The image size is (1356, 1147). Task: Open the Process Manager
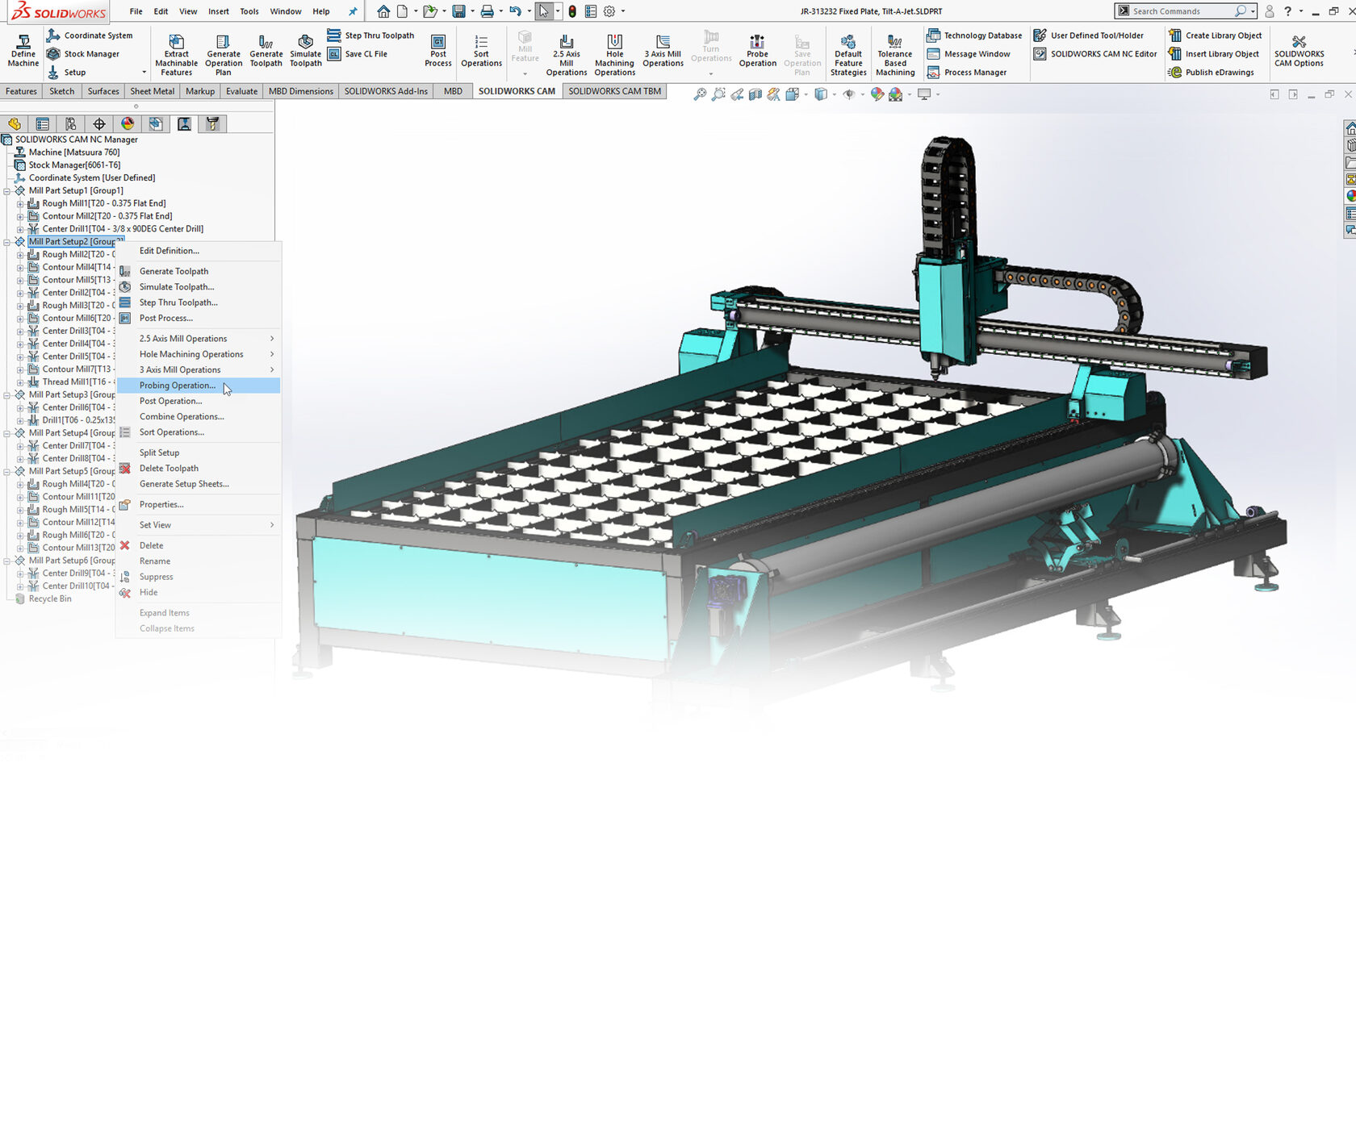point(967,73)
